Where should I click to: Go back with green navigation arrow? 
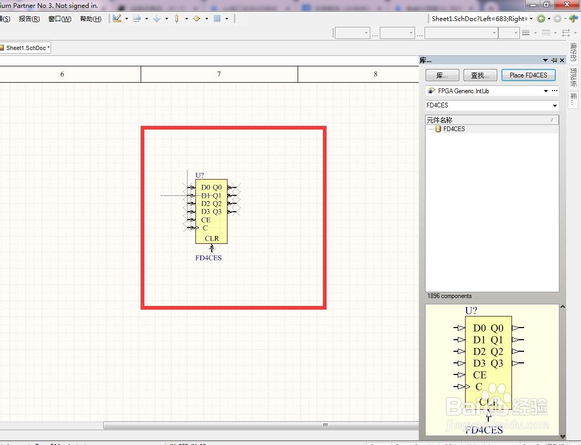[541, 18]
